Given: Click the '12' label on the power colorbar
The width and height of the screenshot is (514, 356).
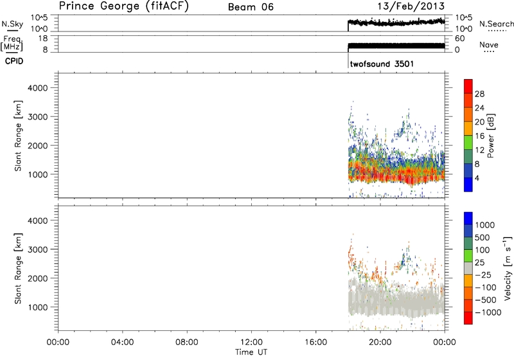Looking at the screenshot, I should tap(479, 150).
